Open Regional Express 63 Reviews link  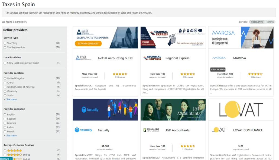tap(188, 77)
